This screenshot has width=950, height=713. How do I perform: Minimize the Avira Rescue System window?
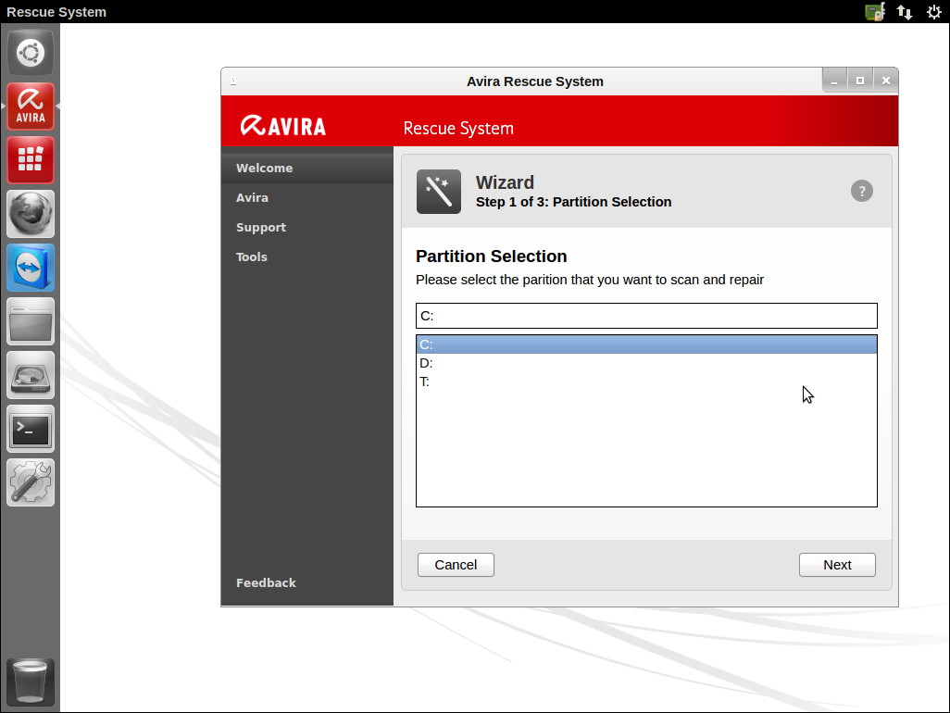[834, 81]
